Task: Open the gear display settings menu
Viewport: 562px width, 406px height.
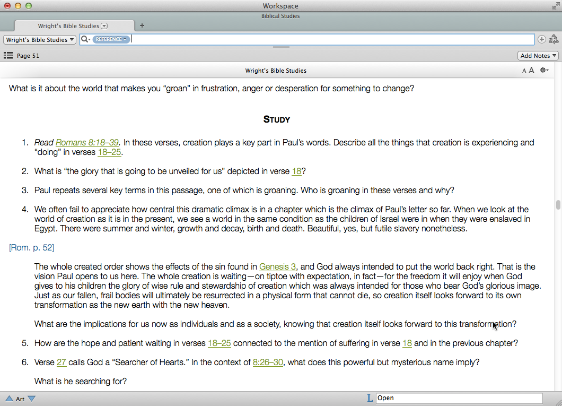Action: pyautogui.click(x=544, y=71)
